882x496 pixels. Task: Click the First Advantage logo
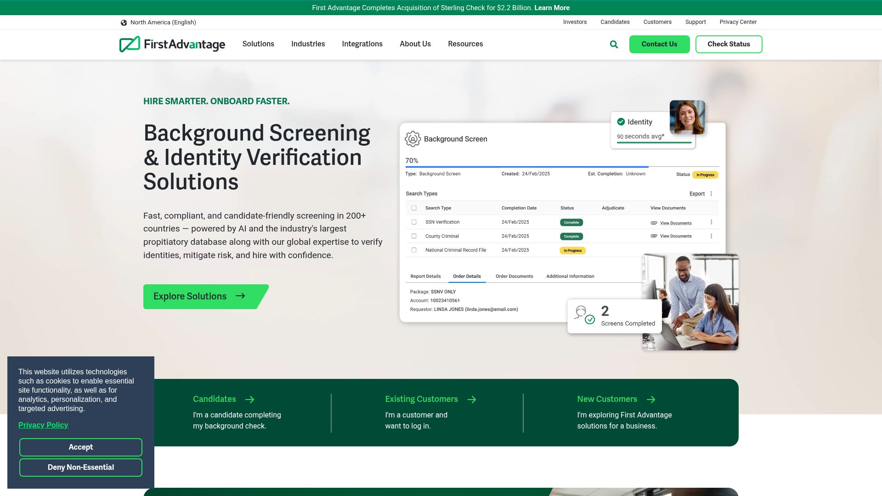pyautogui.click(x=172, y=44)
